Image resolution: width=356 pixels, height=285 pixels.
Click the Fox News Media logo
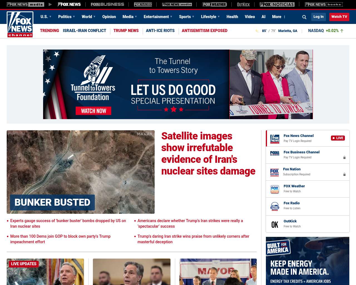pyautogui.click(x=25, y=4)
